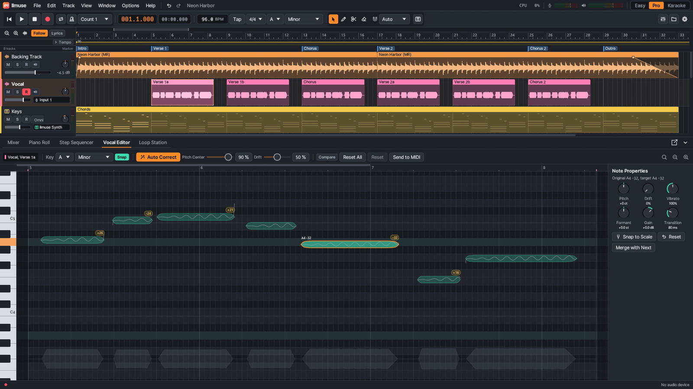Image resolution: width=693 pixels, height=389 pixels.
Task: Adjust the Pitch Center slider
Action: [x=220, y=157]
